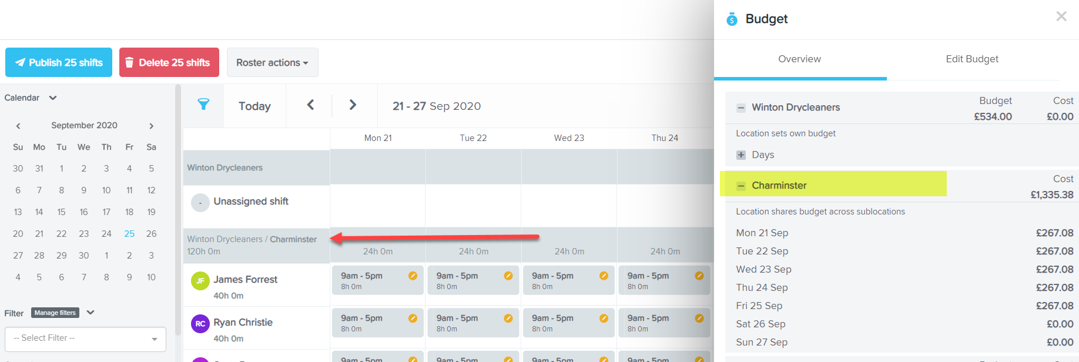Select September 21 in mini calendar
The width and height of the screenshot is (1079, 362).
tap(39, 234)
